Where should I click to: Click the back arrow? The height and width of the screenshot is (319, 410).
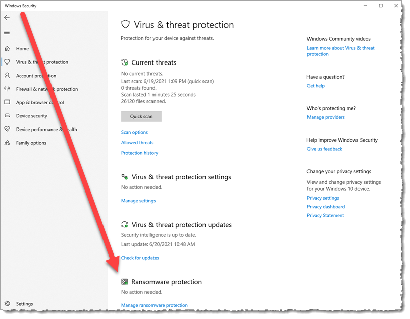[x=7, y=17]
